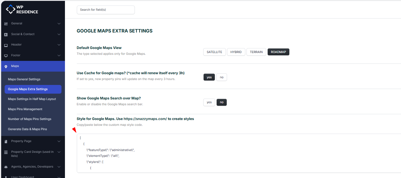This screenshot has height=178, width=401.
Task: Click the Header monitor icon
Action: (x=6, y=45)
